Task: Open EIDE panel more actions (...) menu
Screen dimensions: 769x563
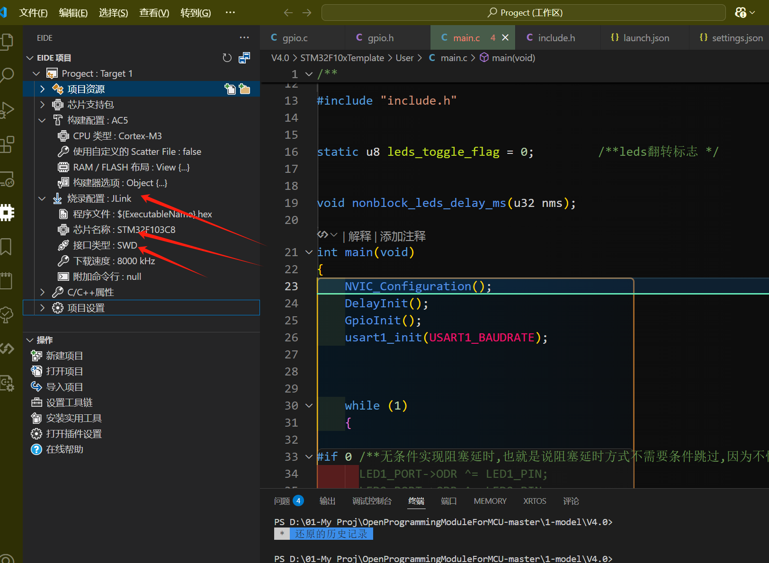Action: coord(244,37)
